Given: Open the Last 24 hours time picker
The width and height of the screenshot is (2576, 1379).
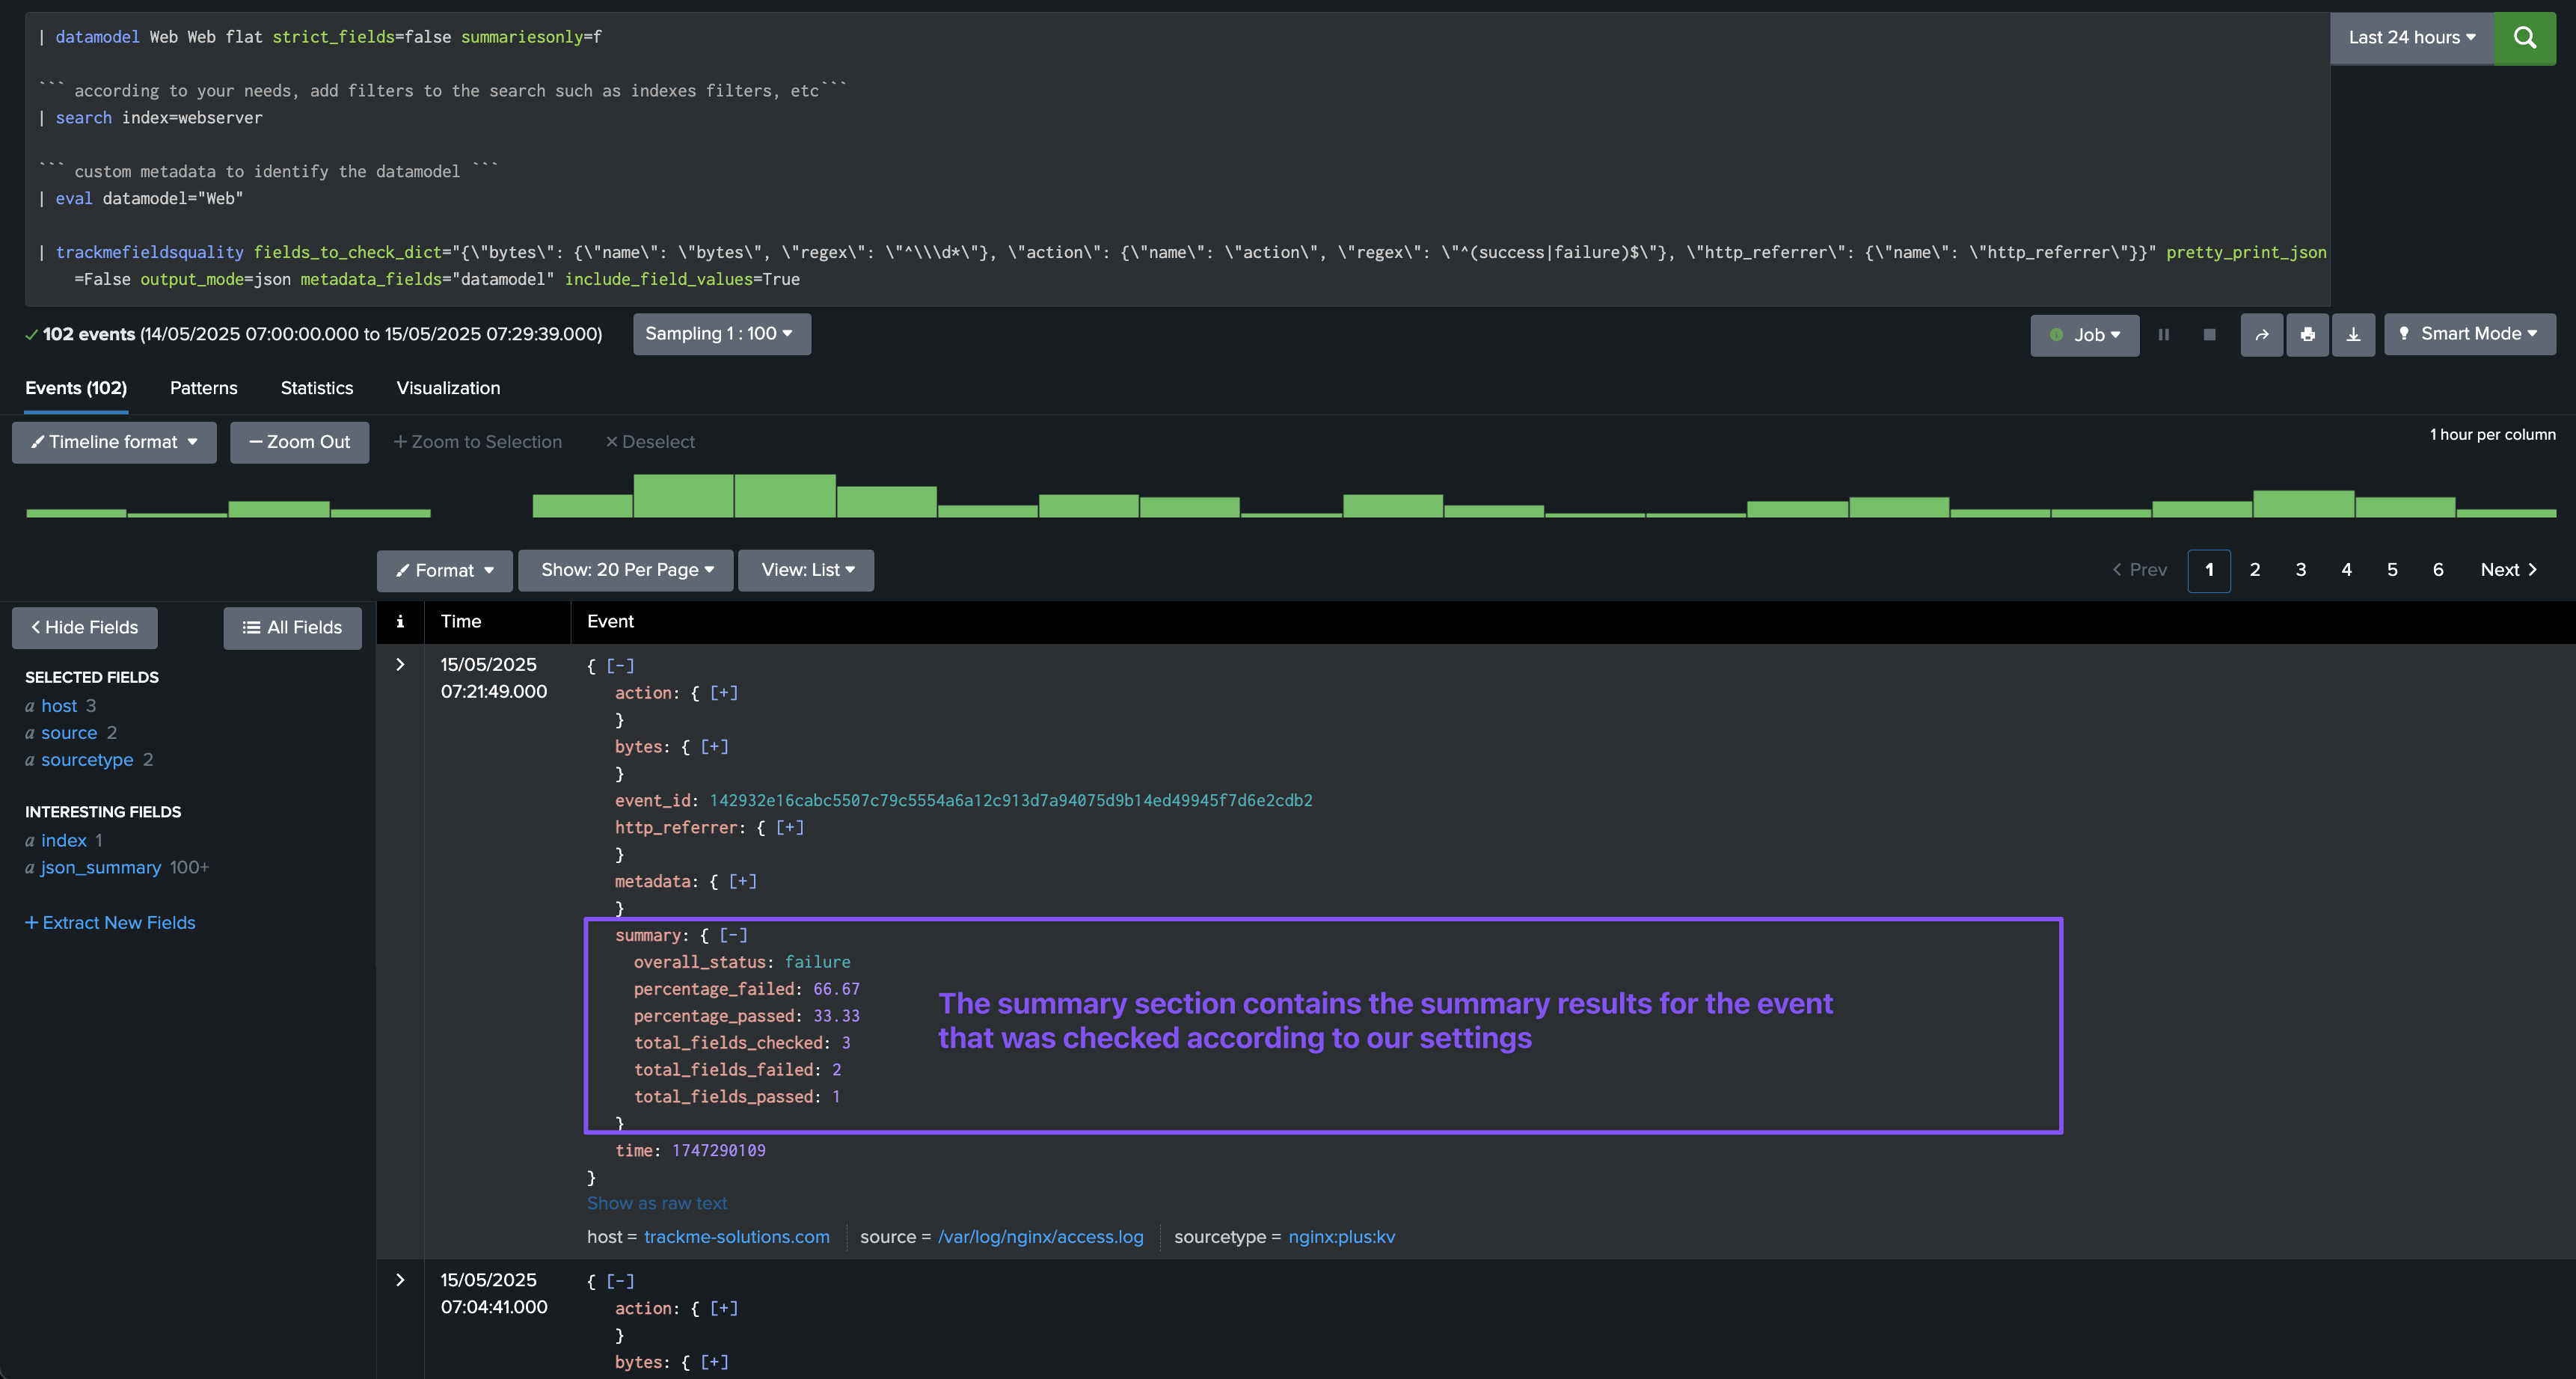Looking at the screenshot, I should 2411,38.
